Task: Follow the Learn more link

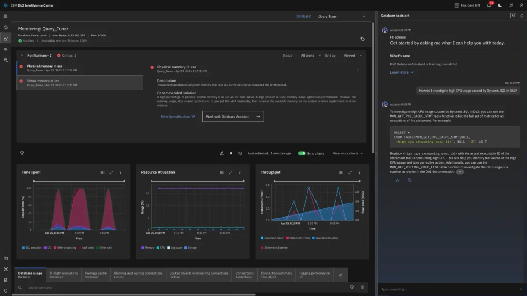Action: pos(401,72)
